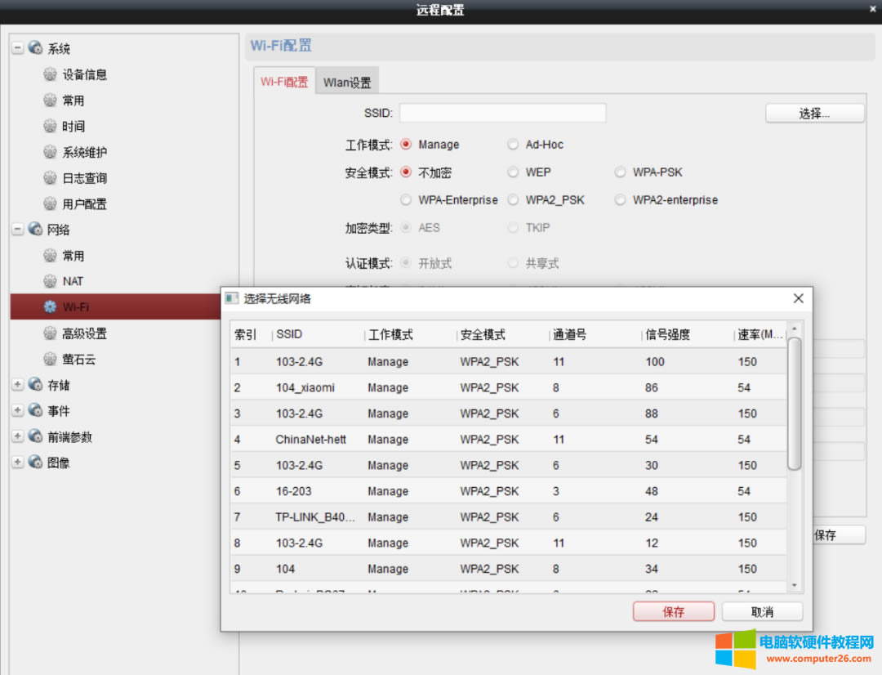Click the 日志查询 gear icon

pyautogui.click(x=51, y=178)
